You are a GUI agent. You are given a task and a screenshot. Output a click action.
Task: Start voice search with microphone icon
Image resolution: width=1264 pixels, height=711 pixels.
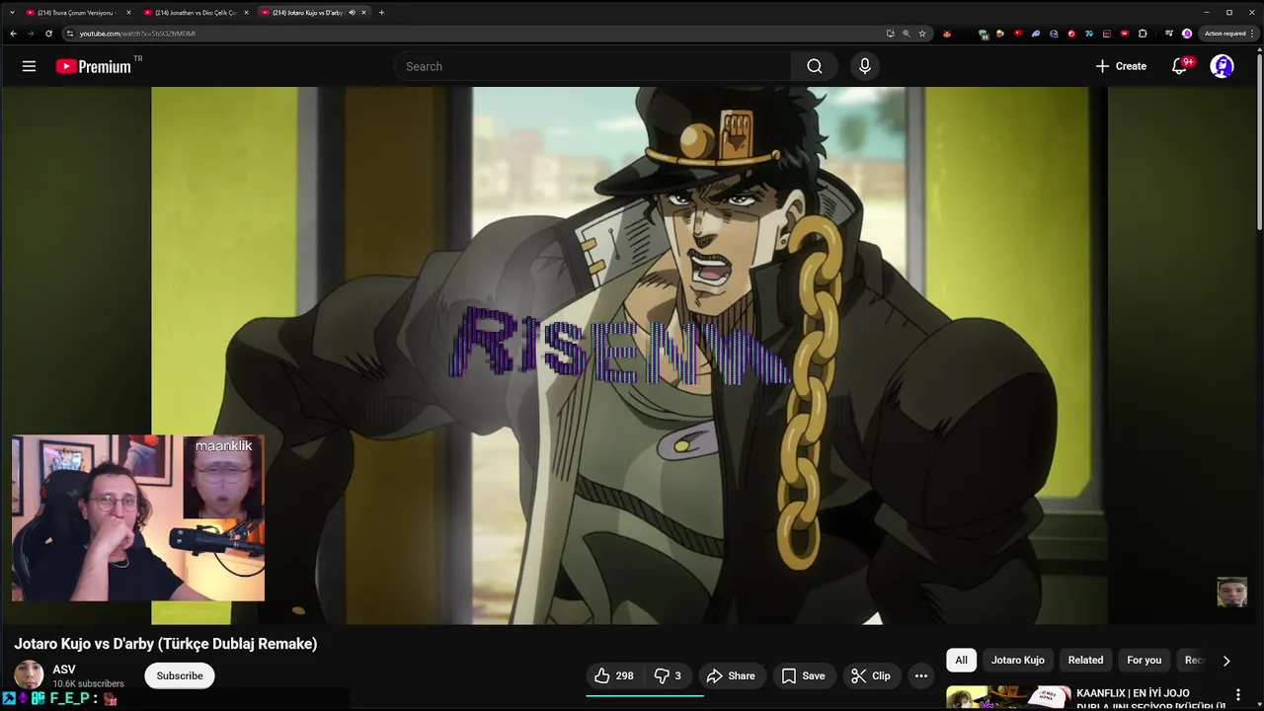click(x=865, y=66)
